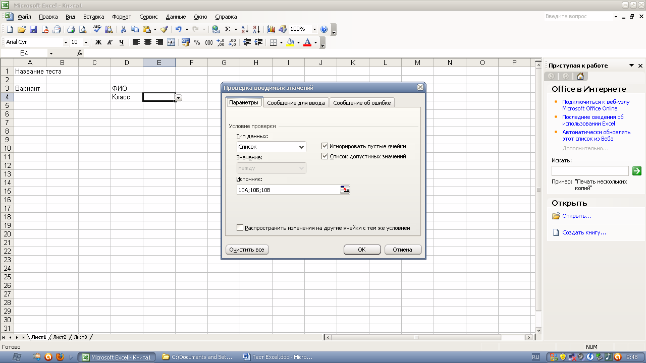The image size is (646, 363).
Task: Click OK in validation dialog
Action: tap(362, 250)
